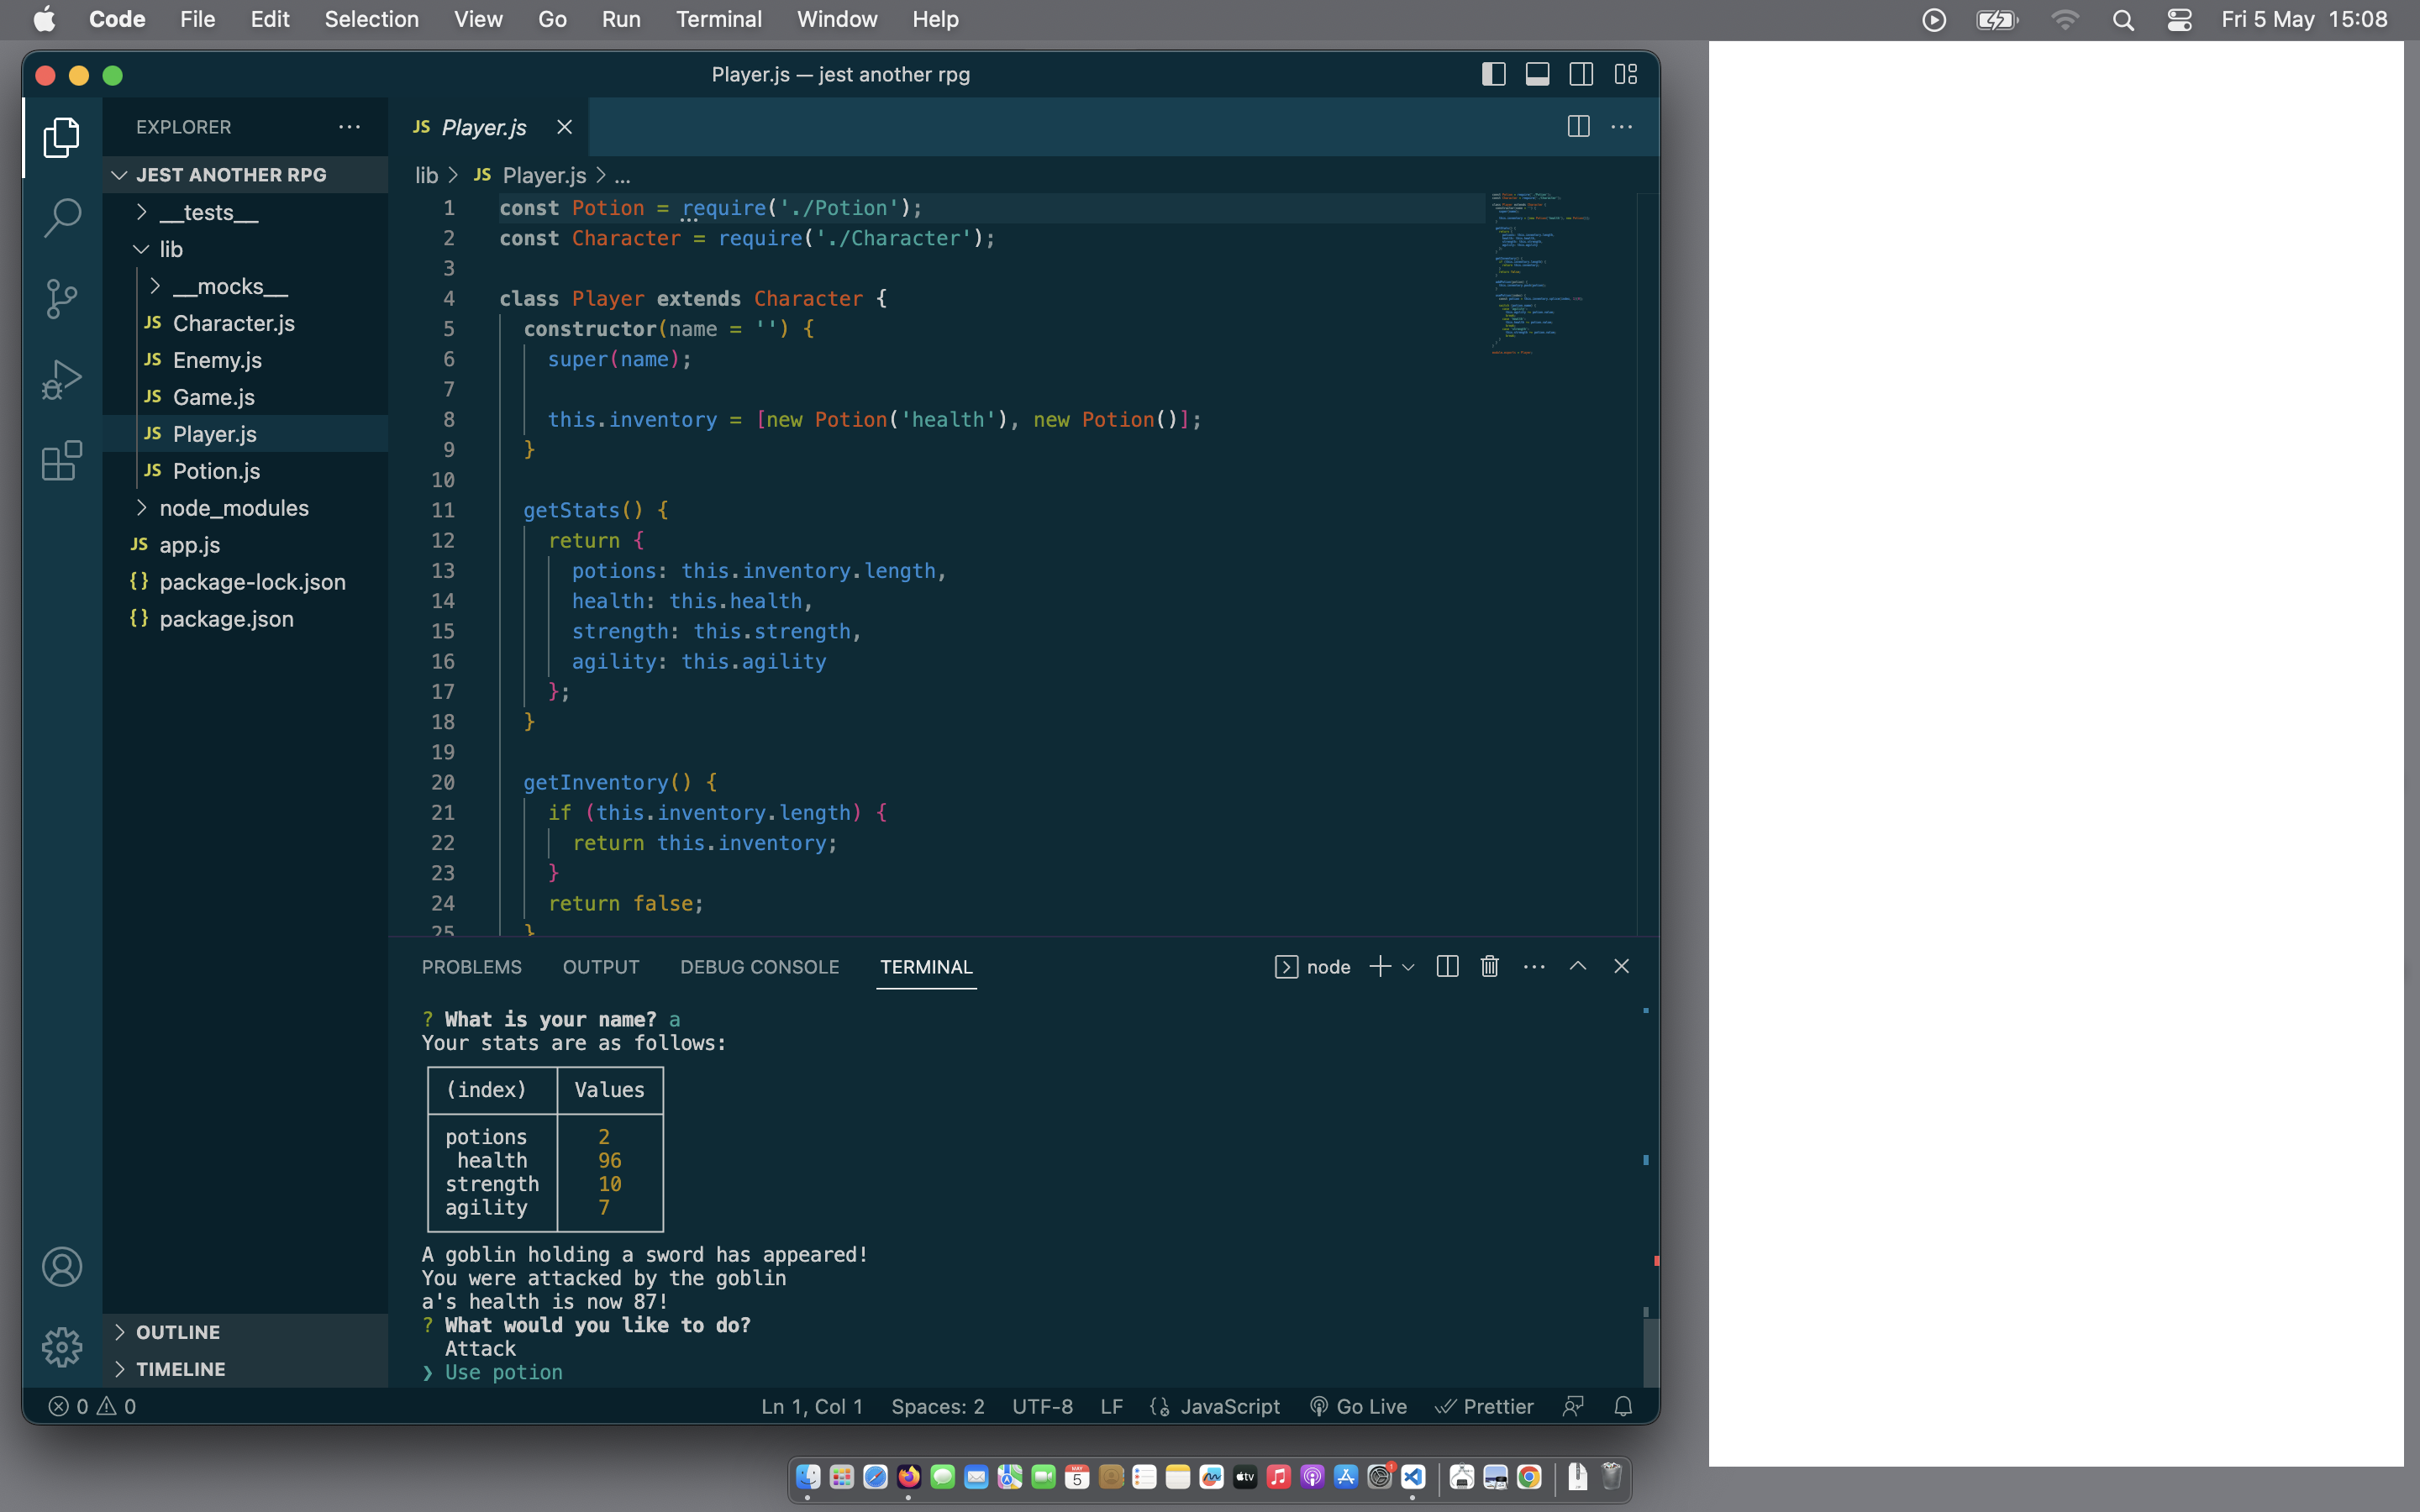Open app.js file
This screenshot has width=2420, height=1512.
click(x=245, y=545)
